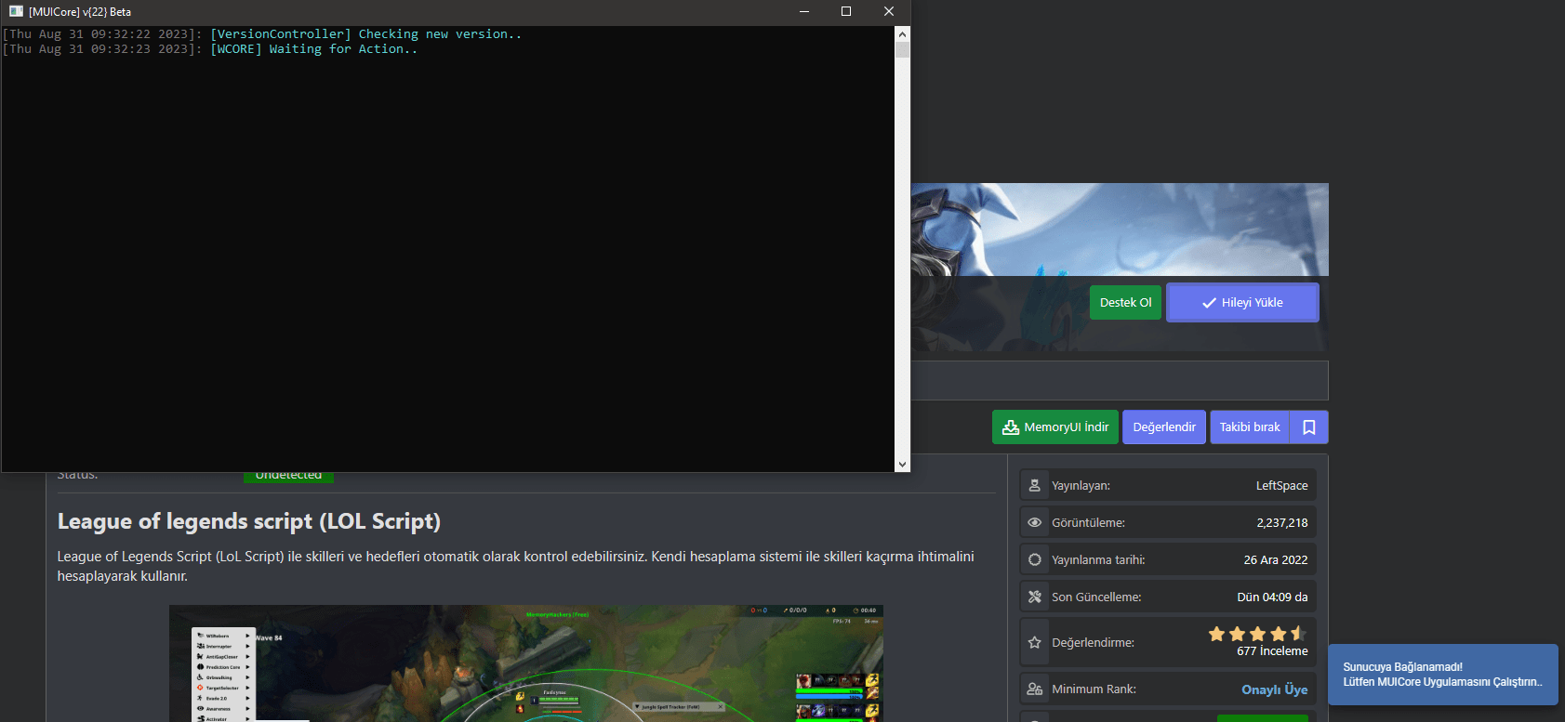Click the "Destek Ol" green button
Screen dimensions: 1565x722
tap(1125, 302)
